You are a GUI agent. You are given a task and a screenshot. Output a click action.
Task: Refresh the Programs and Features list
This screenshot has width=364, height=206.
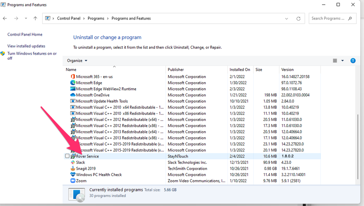298,19
